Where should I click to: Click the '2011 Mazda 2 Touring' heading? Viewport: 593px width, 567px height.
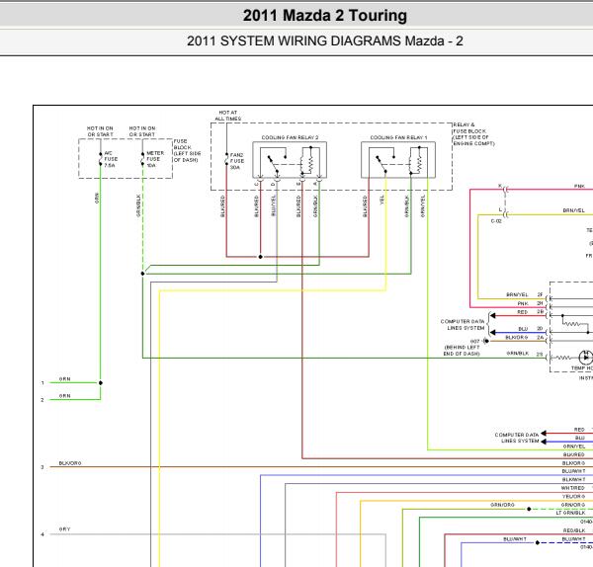[325, 16]
